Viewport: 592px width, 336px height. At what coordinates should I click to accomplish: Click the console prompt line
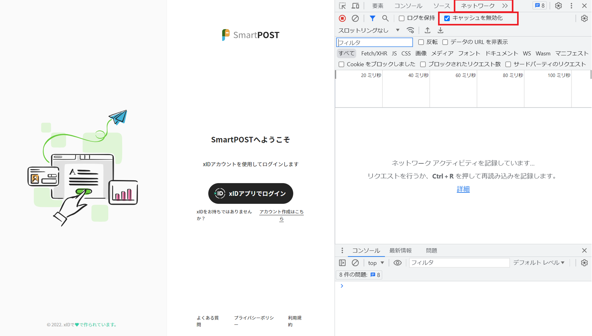click(x=463, y=286)
